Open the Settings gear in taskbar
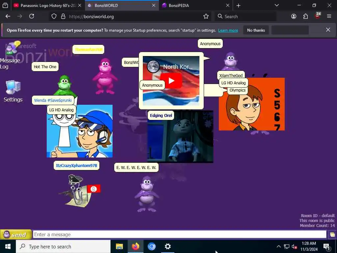This screenshot has width=337, height=253. click(168, 246)
